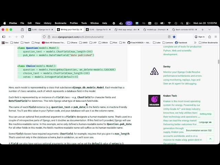Open the Sakai bookmarks folder
220x165 pixels.
pyautogui.click(x=14, y=43)
